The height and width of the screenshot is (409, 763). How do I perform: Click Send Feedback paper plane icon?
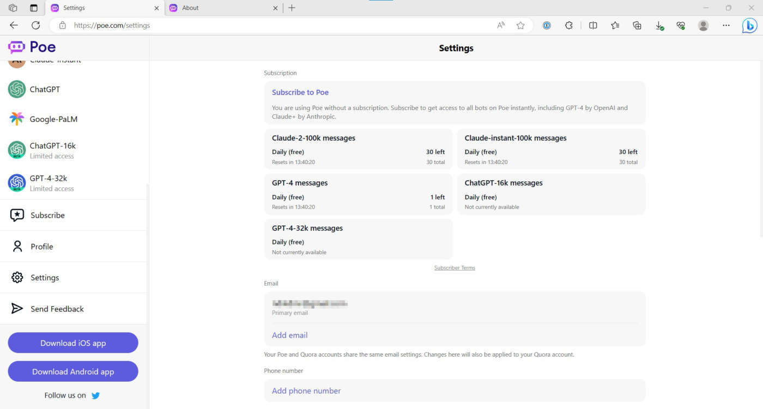point(17,309)
